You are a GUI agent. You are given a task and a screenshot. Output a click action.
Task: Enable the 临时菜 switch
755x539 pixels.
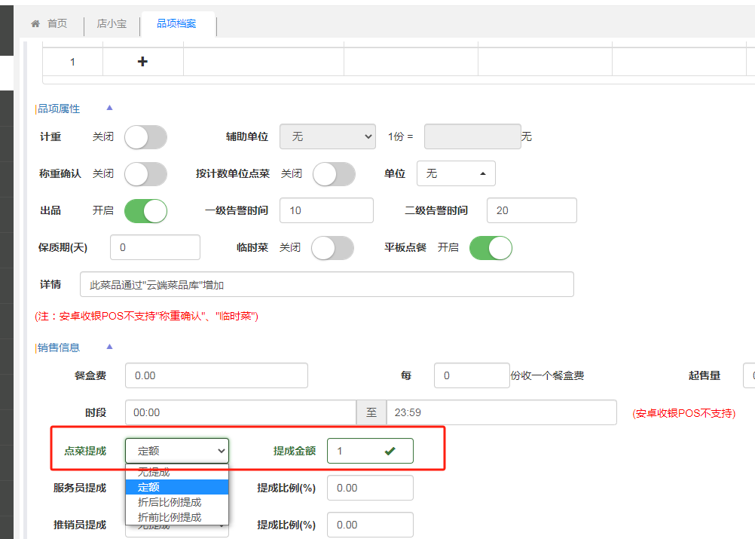(332, 248)
